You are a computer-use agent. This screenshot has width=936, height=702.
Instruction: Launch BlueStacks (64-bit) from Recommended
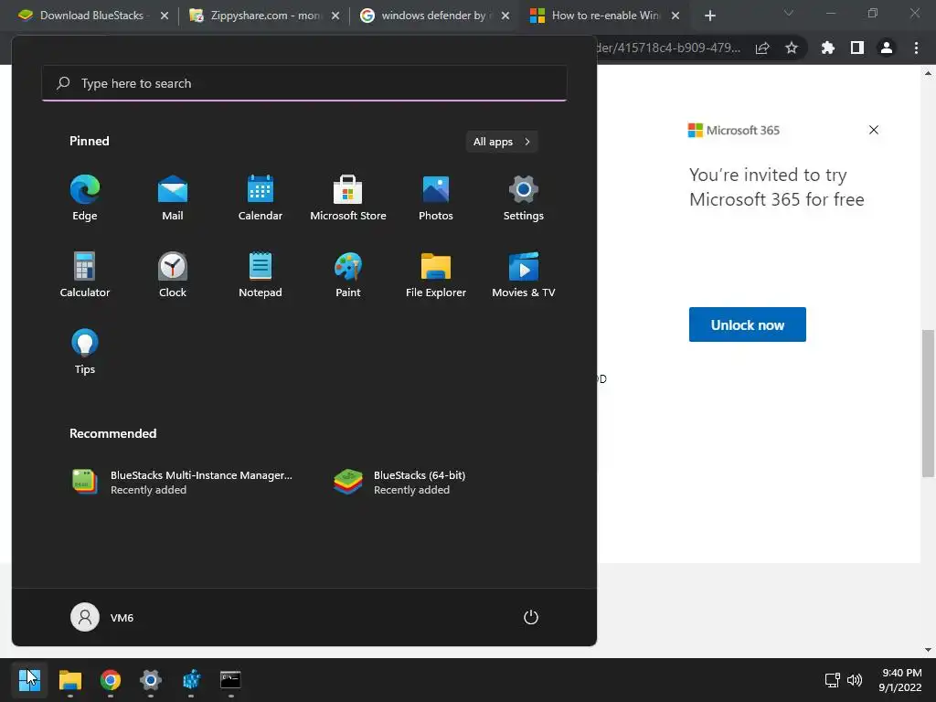[x=399, y=483]
